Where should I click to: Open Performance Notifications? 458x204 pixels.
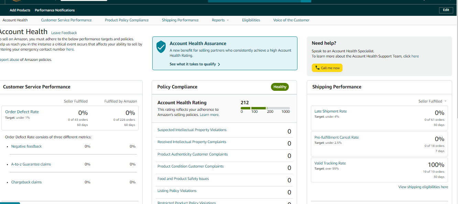tap(55, 10)
